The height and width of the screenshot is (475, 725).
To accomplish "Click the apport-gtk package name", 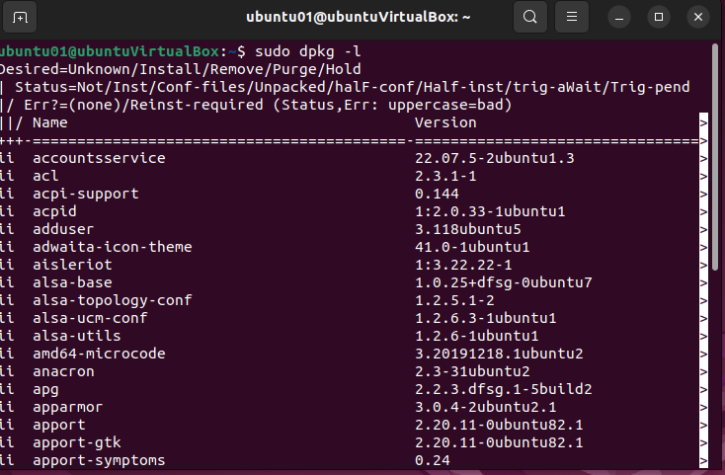I will click(77, 442).
